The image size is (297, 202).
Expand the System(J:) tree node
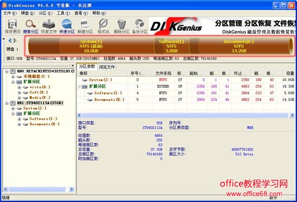(x=13, y=108)
